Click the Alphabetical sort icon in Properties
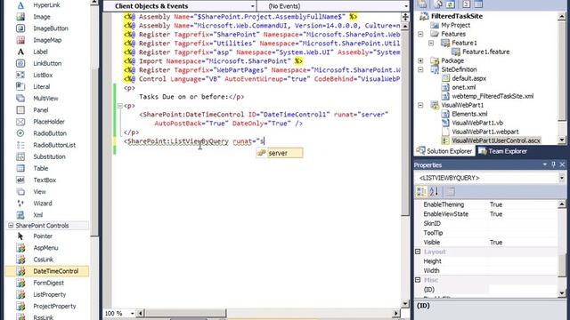Viewport: 570px width, 320px height. point(434,191)
